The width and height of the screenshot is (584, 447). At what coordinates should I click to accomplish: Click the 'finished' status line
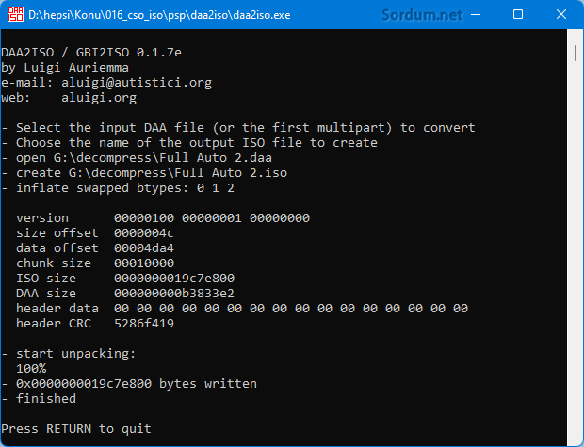[x=39, y=399]
